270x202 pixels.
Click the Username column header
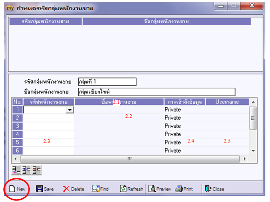point(227,102)
